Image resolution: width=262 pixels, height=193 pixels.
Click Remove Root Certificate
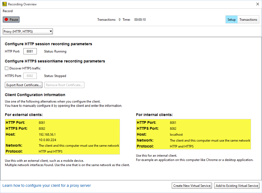(x=64, y=85)
